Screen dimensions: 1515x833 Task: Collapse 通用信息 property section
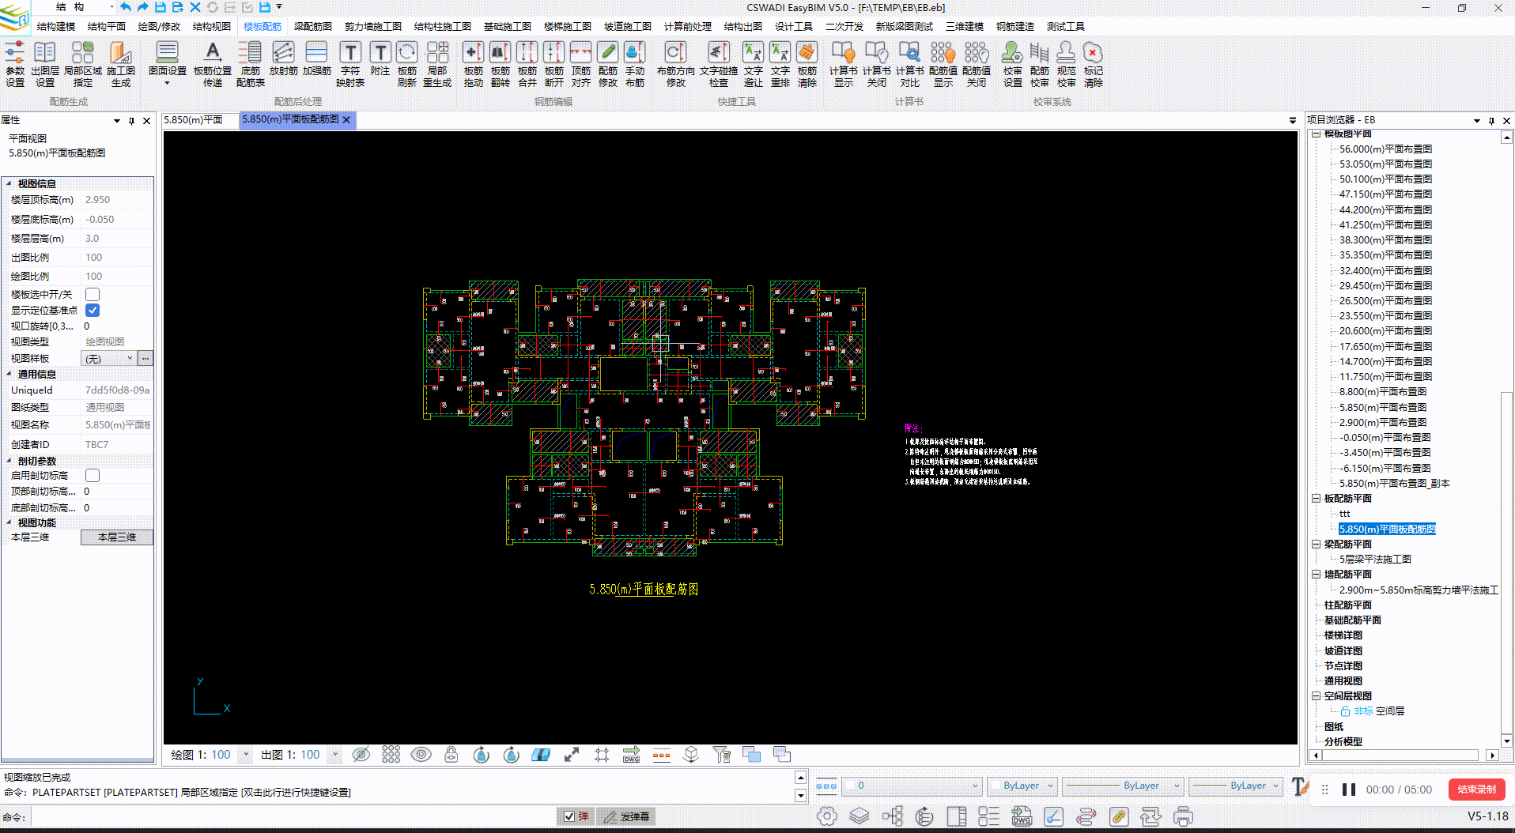click(9, 374)
